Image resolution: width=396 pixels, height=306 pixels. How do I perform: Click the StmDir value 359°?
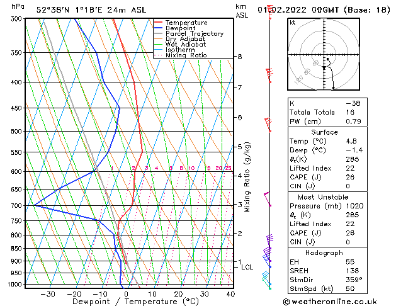coord(354,280)
